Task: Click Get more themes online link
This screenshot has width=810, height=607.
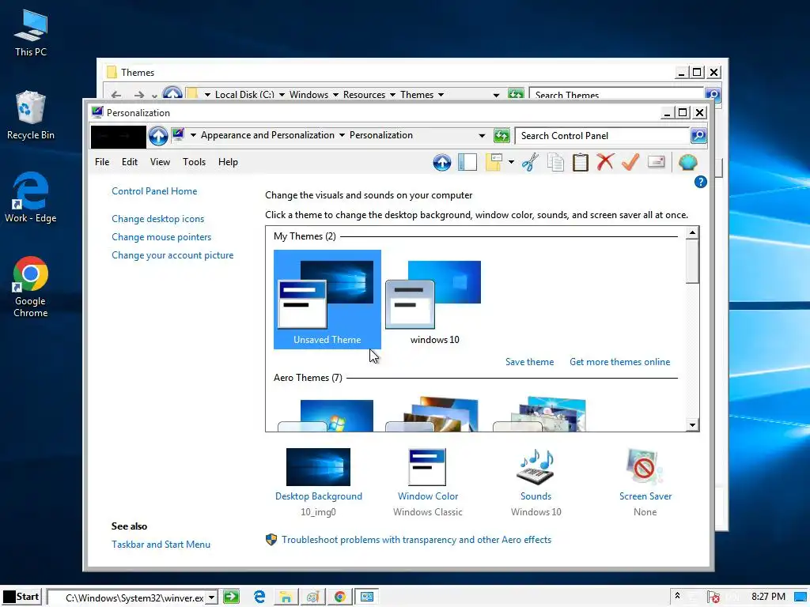Action: click(620, 362)
